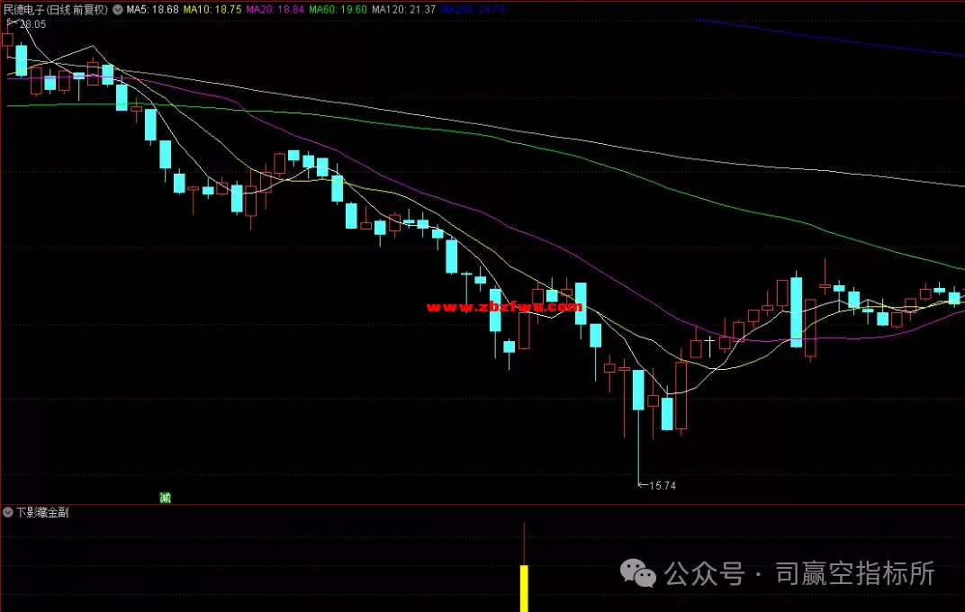Click the yellow MA10: 18.75 label

[x=212, y=10]
